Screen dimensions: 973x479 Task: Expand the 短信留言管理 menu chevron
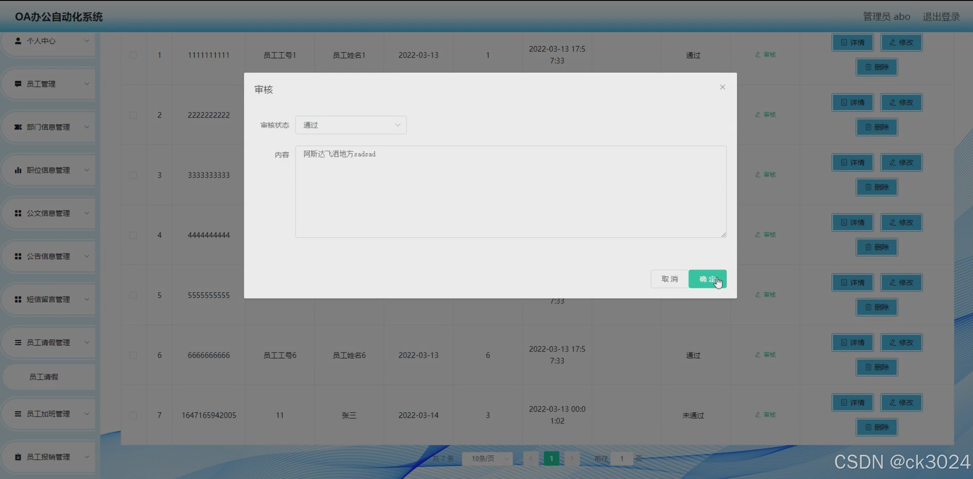pos(87,299)
